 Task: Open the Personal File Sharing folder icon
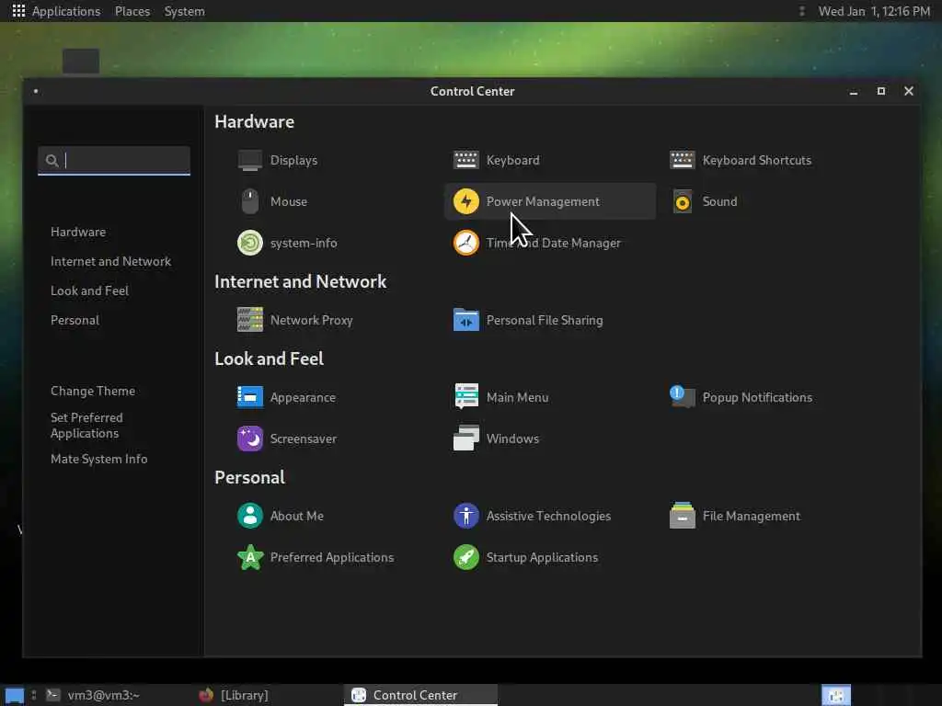[x=465, y=320]
